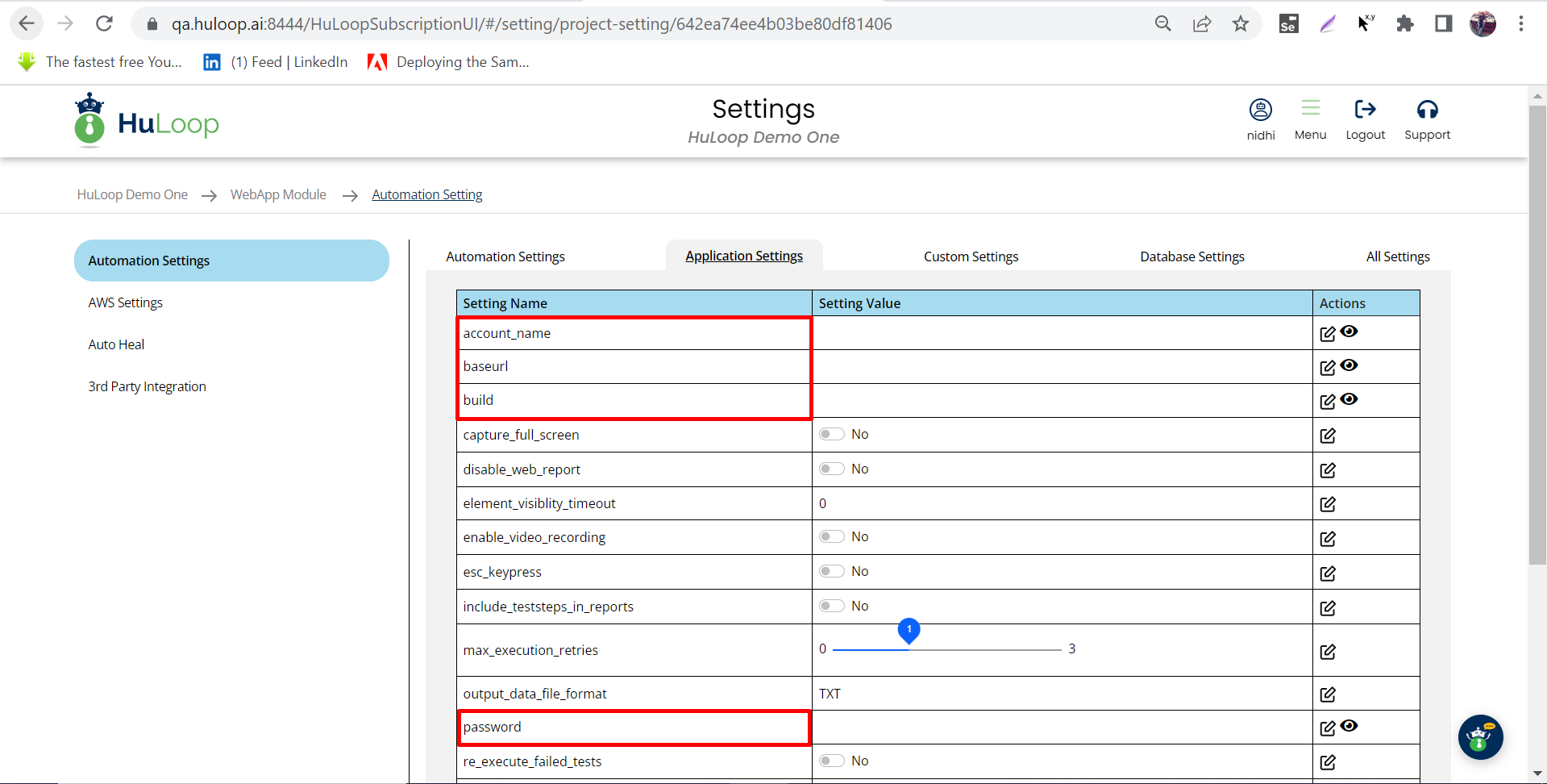The width and height of the screenshot is (1547, 784).
Task: Click edit icon for output_data_file_format
Action: (x=1327, y=694)
